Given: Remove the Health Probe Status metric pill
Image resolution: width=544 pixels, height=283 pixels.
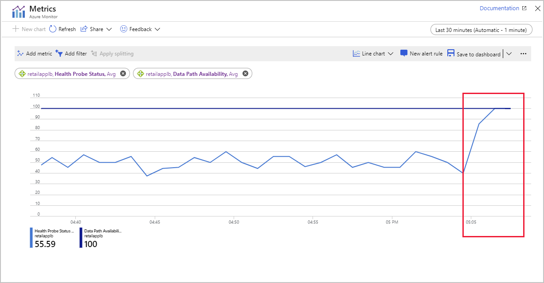Looking at the screenshot, I should click(x=123, y=74).
